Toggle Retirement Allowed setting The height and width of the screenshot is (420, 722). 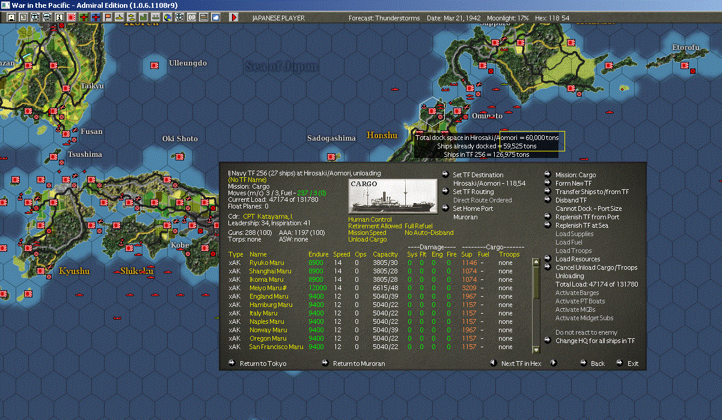coord(375,226)
